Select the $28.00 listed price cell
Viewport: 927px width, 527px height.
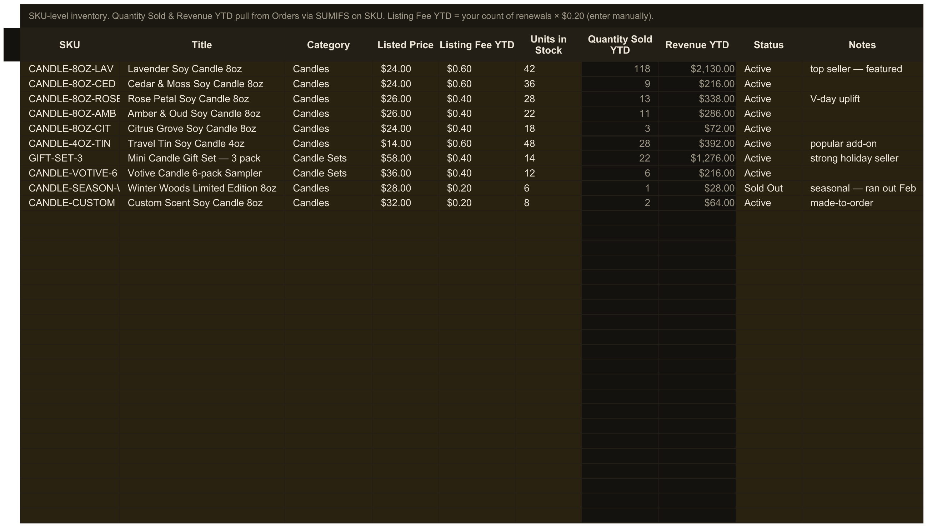pyautogui.click(x=405, y=188)
